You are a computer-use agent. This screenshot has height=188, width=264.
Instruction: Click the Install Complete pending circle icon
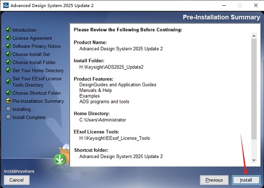pyautogui.click(x=8, y=117)
